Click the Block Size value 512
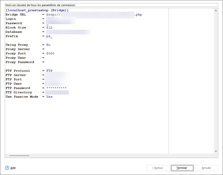 tap(49, 27)
